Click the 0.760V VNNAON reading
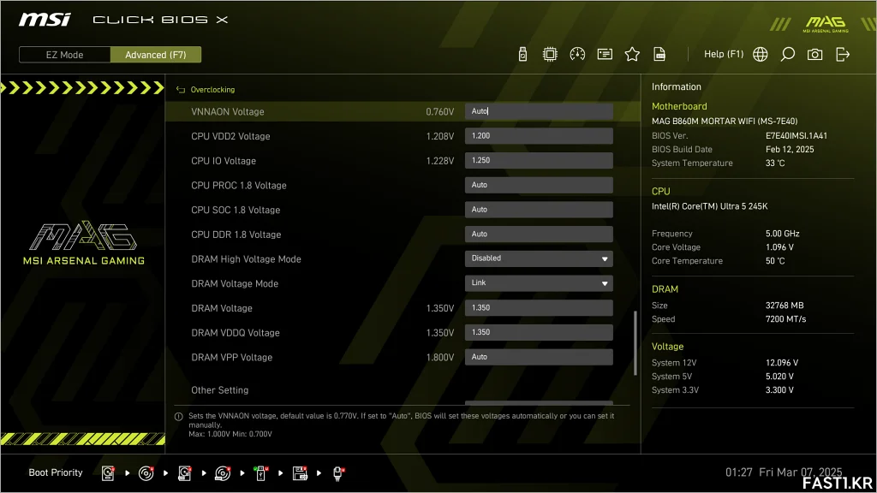This screenshot has height=493, width=877. pos(439,112)
